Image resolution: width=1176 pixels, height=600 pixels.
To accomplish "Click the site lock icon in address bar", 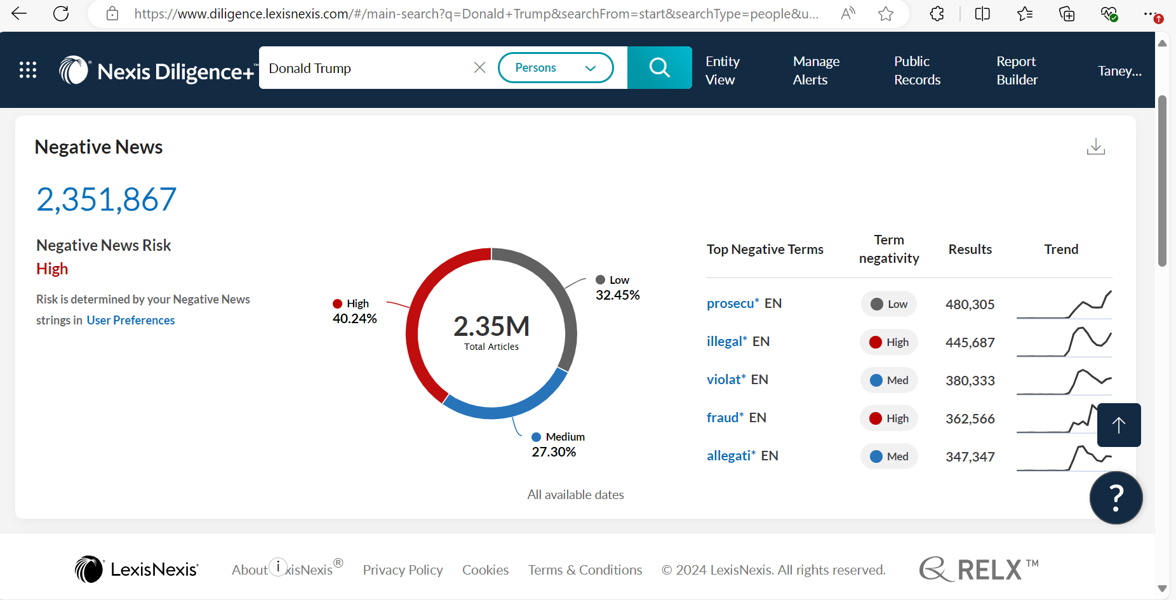I will tap(112, 13).
